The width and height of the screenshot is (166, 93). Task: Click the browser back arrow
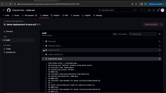coord(2,4)
